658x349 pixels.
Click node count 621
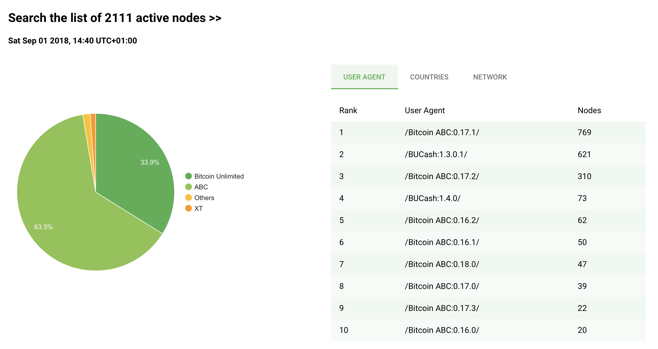click(x=584, y=154)
